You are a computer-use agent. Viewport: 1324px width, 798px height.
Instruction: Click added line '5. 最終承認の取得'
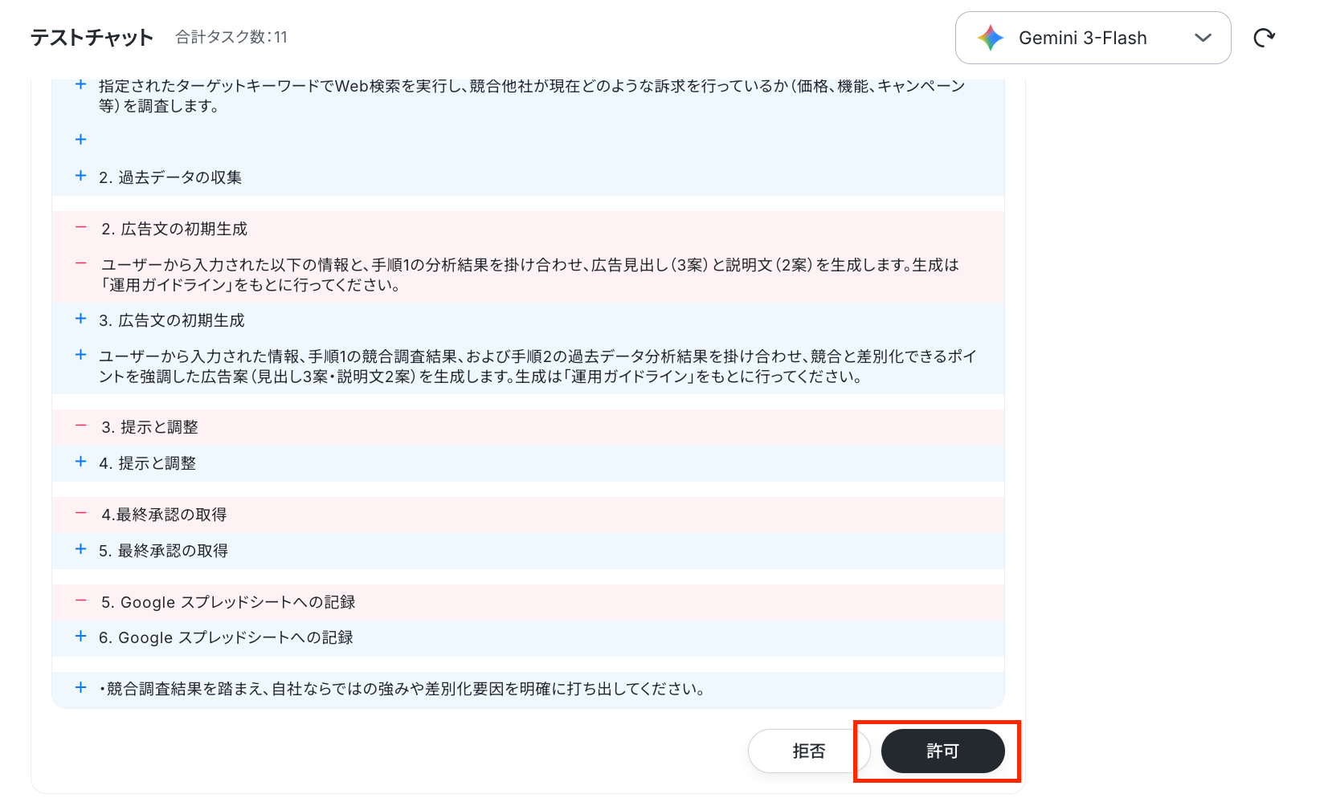(164, 551)
